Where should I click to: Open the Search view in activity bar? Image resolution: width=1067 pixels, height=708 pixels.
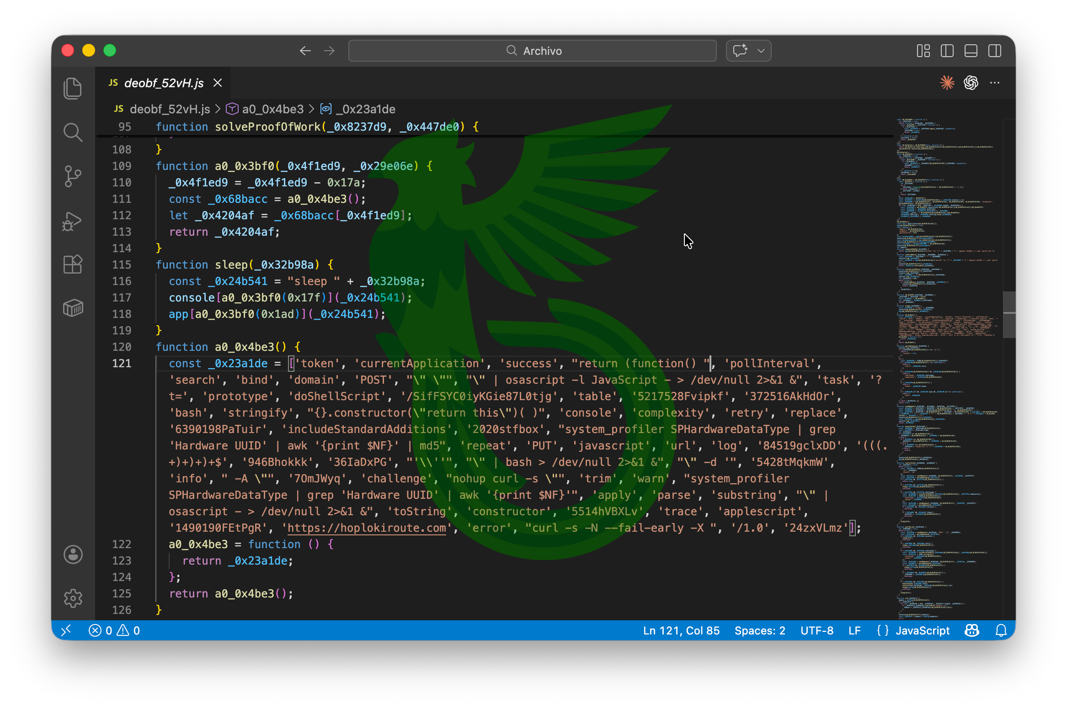73,132
